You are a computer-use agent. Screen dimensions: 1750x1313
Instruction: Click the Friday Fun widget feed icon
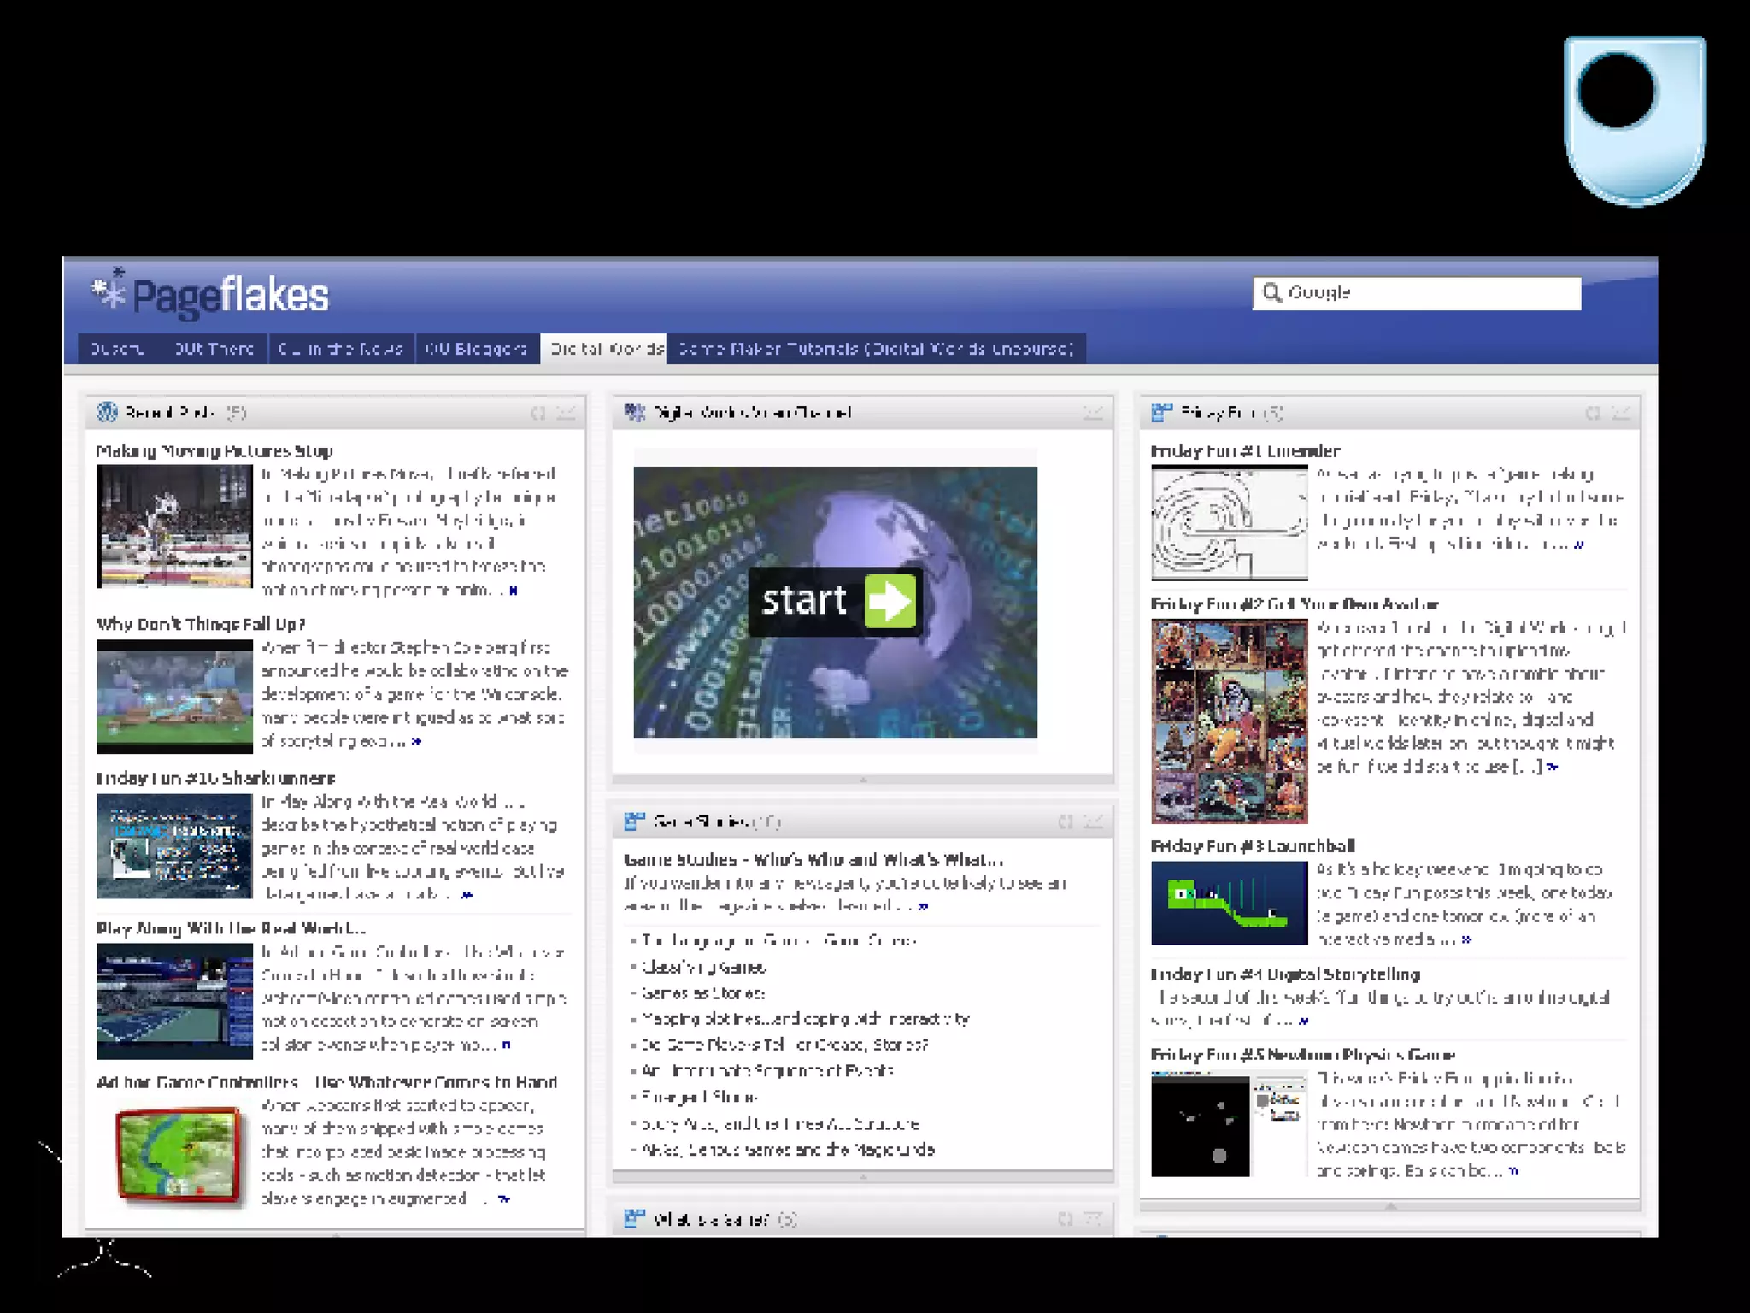[x=1161, y=413]
